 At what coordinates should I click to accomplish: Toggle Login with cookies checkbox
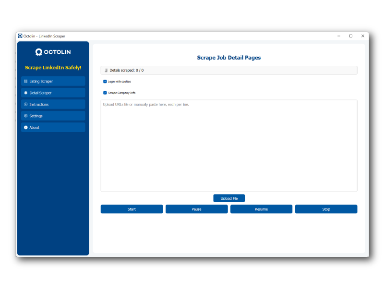click(105, 81)
